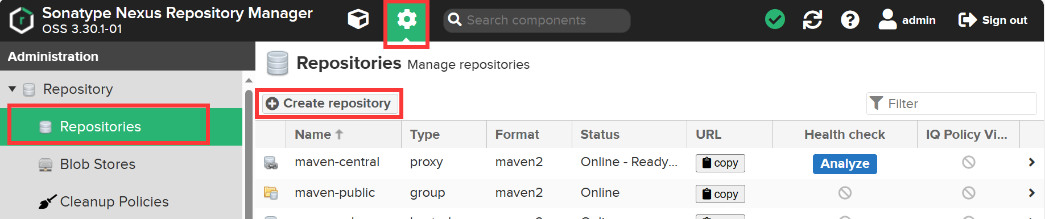Sort by the Type column header
This screenshot has width=1045, height=219.
444,134
